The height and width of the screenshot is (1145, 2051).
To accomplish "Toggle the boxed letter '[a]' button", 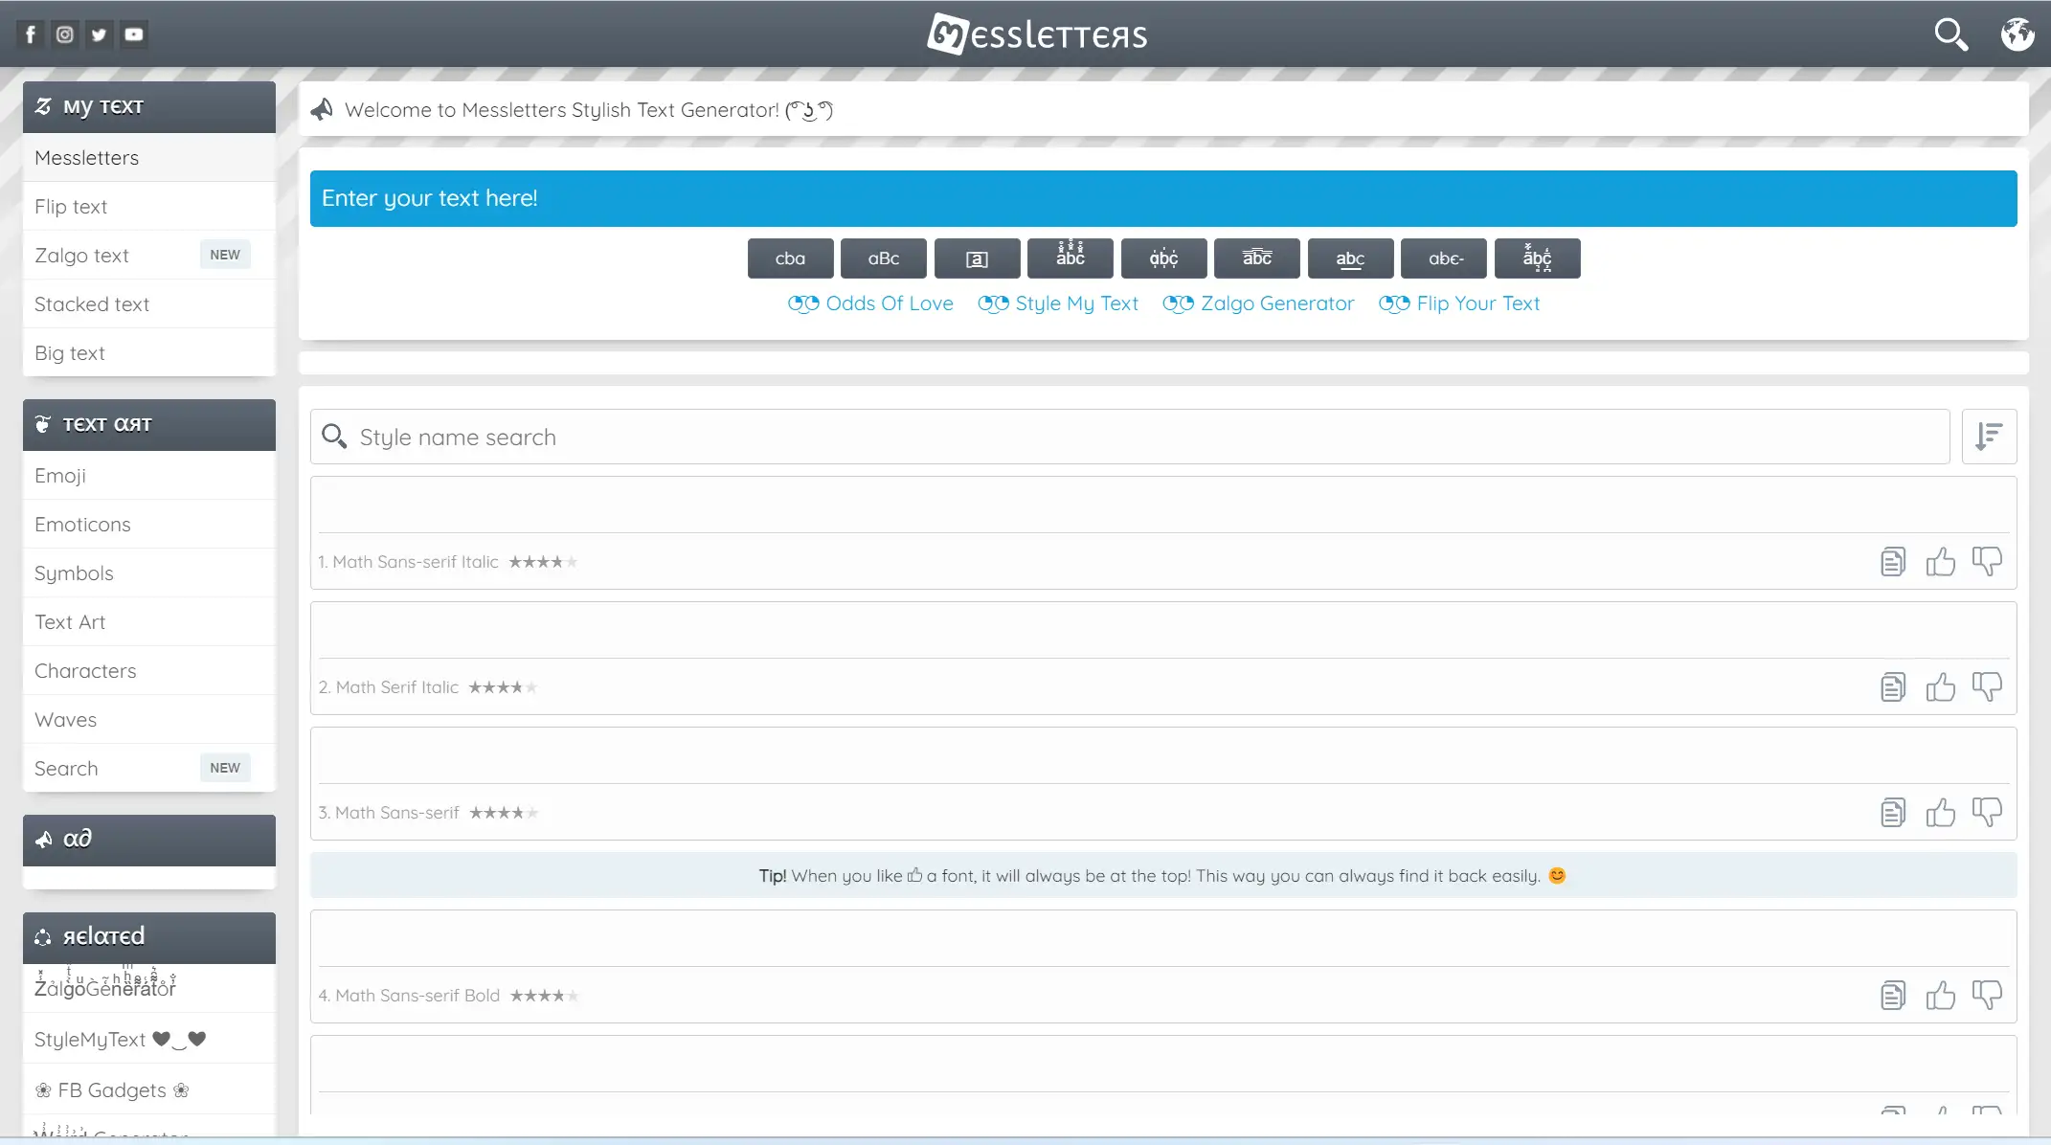I will pos(977,258).
